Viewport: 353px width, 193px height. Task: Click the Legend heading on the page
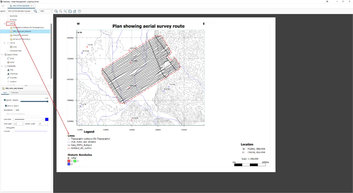[89, 132]
